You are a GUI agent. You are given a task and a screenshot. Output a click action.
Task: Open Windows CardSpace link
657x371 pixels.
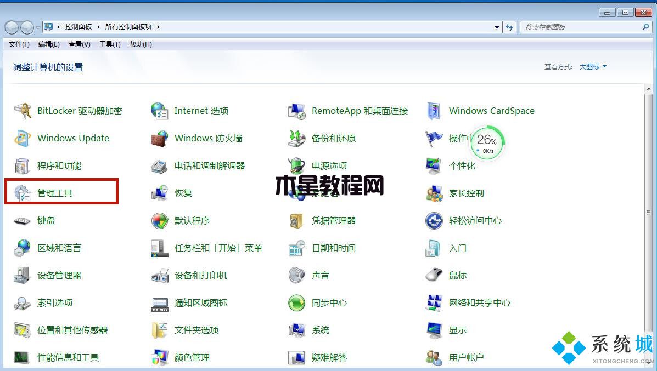click(x=491, y=111)
